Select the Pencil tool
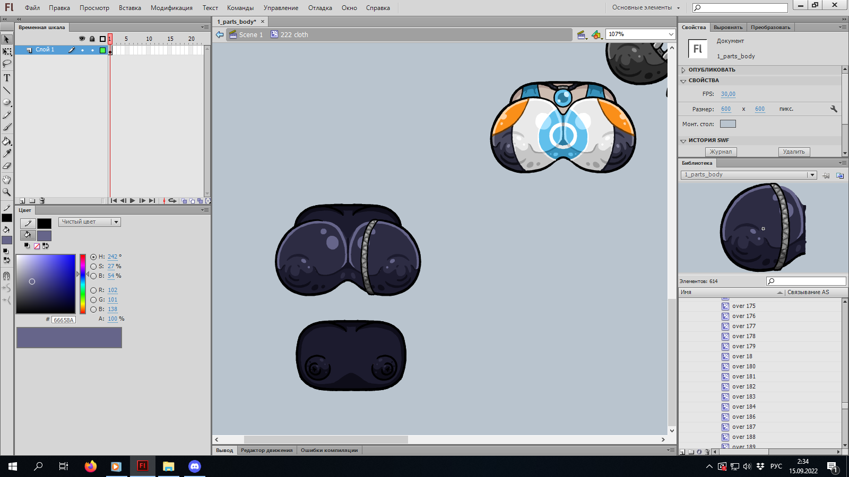Viewport: 849px width, 477px height. (7, 115)
